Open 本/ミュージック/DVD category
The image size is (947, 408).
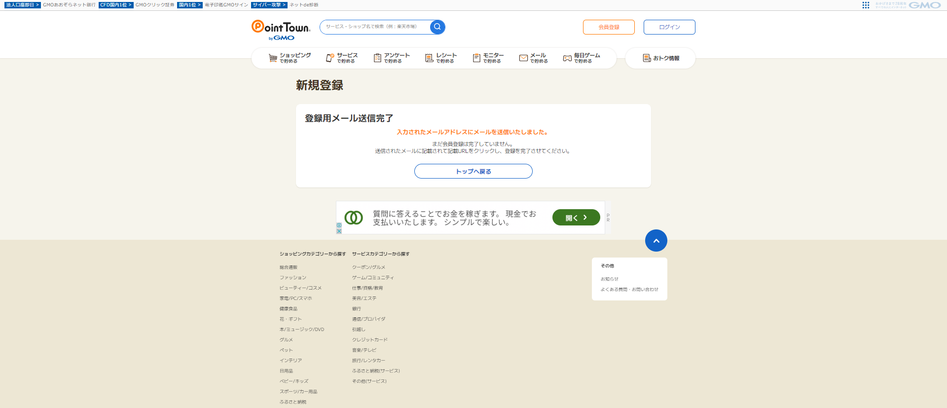tap(302, 330)
